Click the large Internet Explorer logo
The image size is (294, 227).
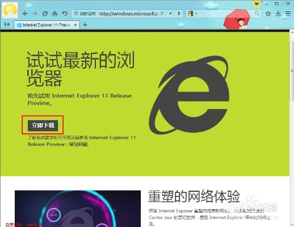click(x=189, y=95)
